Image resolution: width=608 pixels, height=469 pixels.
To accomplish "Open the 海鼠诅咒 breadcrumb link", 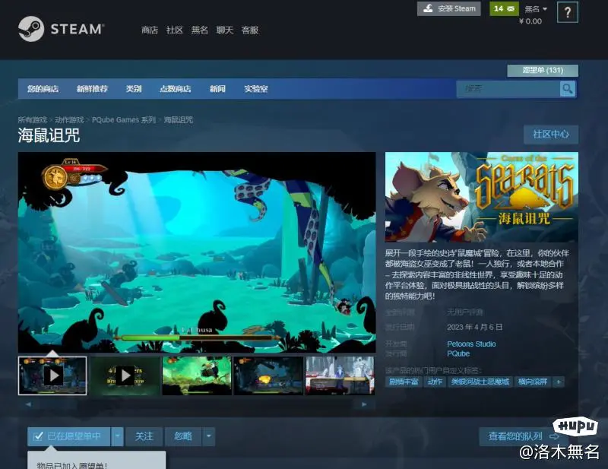I will 179,119.
